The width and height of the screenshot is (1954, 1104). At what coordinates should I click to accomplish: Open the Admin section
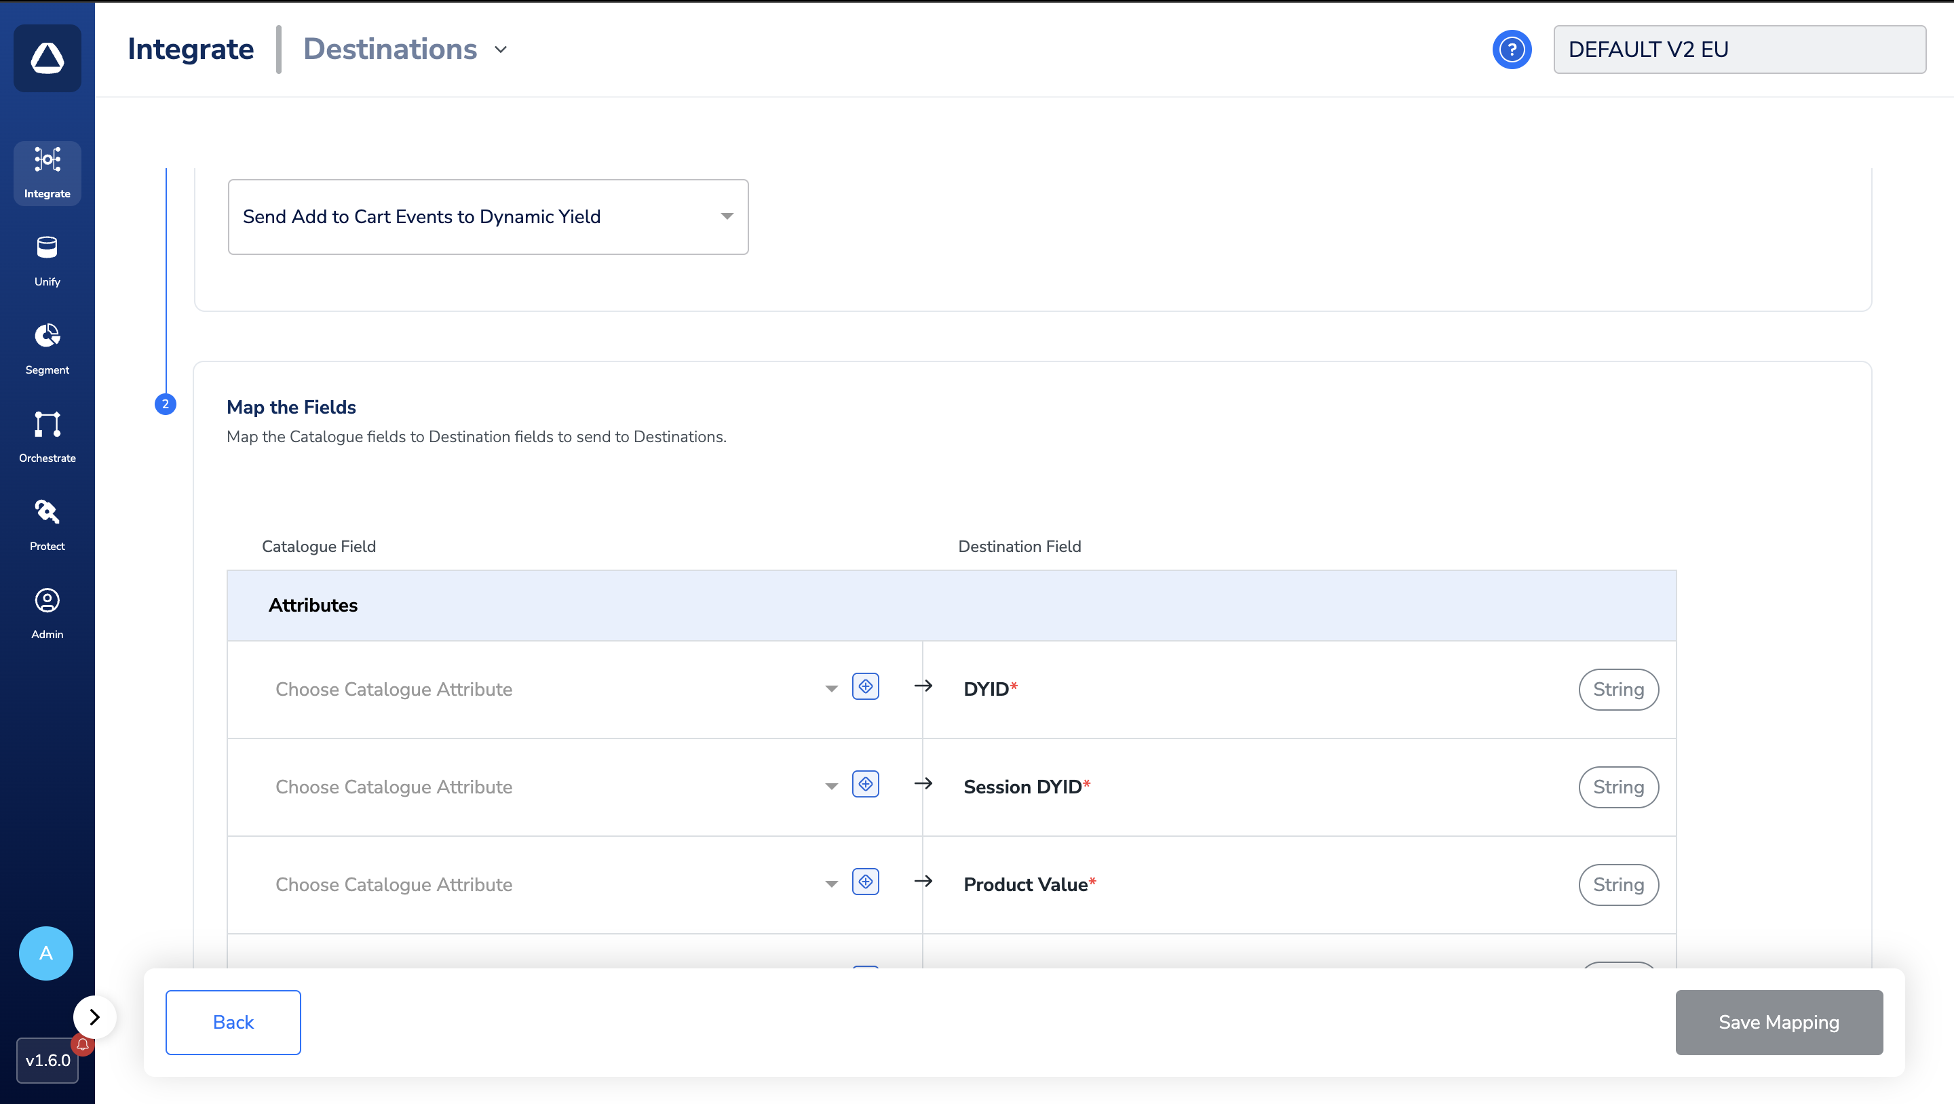point(47,612)
